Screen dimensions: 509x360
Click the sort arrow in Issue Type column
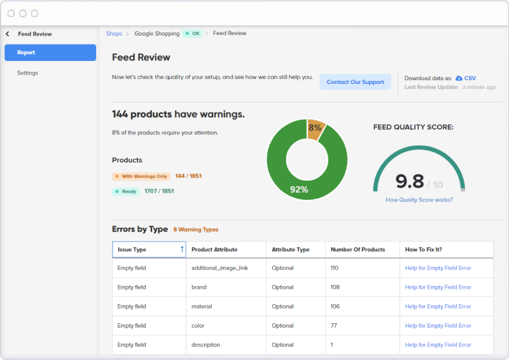coord(182,249)
